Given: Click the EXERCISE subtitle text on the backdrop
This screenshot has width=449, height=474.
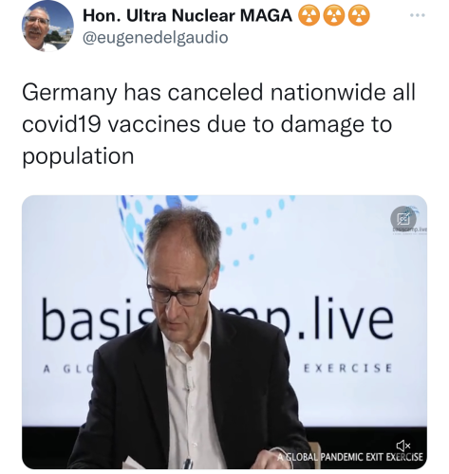Looking at the screenshot, I should (x=347, y=368).
